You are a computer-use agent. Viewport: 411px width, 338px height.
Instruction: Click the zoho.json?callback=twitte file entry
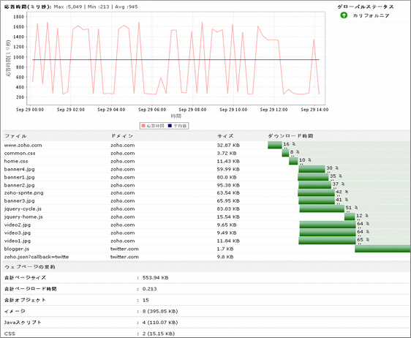37,257
